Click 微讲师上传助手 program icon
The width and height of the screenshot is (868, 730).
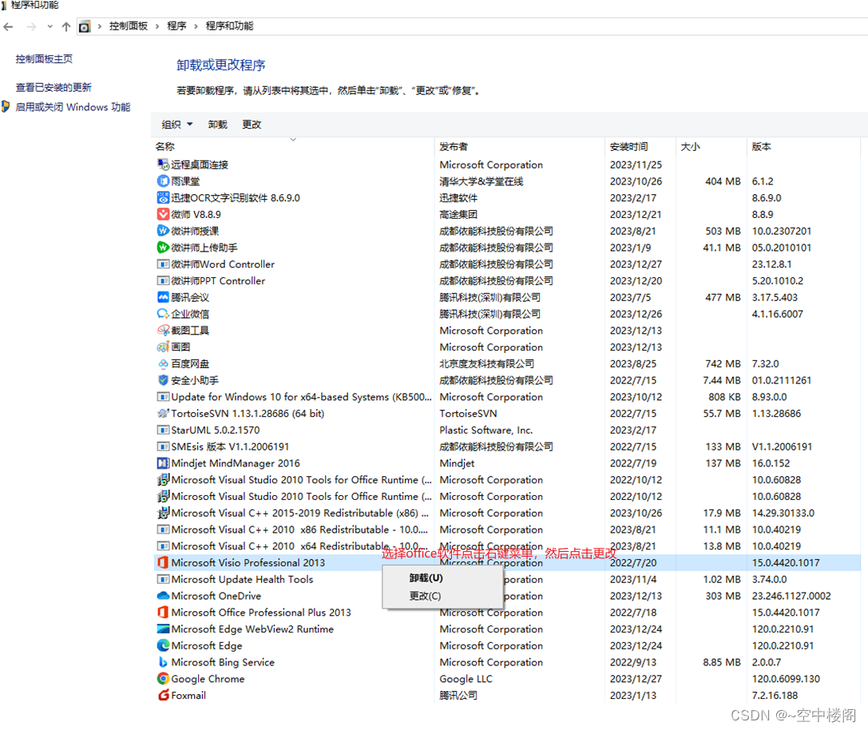click(x=163, y=248)
